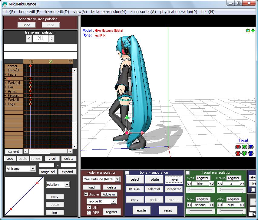
Task: Open the bone edit(E) menu
Action: point(30,12)
